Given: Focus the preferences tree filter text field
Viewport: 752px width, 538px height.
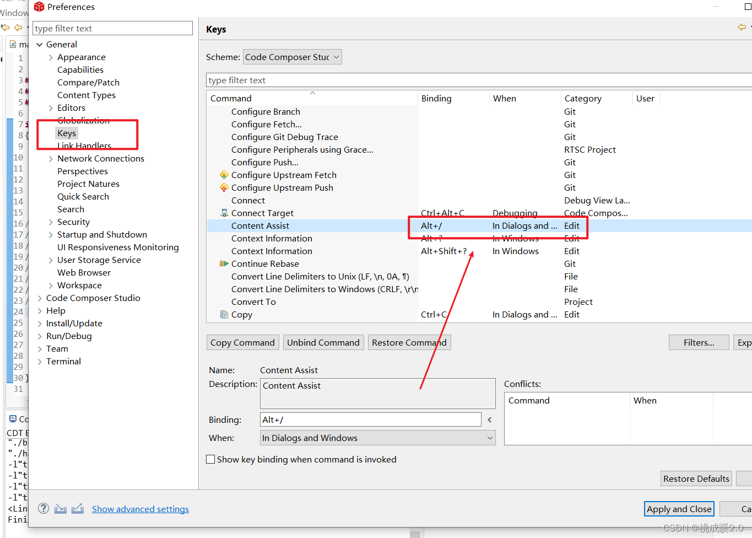Looking at the screenshot, I should pyautogui.click(x=112, y=28).
